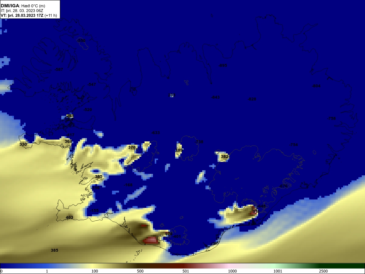Click the -520 value label

pos(88,110)
